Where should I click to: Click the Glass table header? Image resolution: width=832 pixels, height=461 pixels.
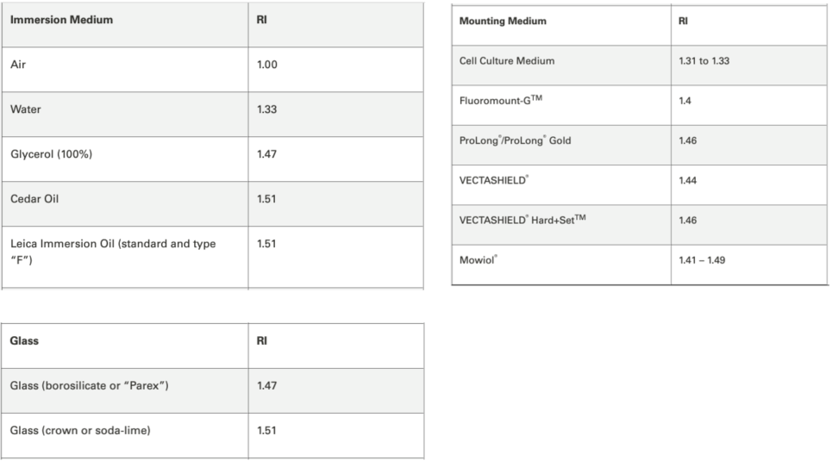24,340
